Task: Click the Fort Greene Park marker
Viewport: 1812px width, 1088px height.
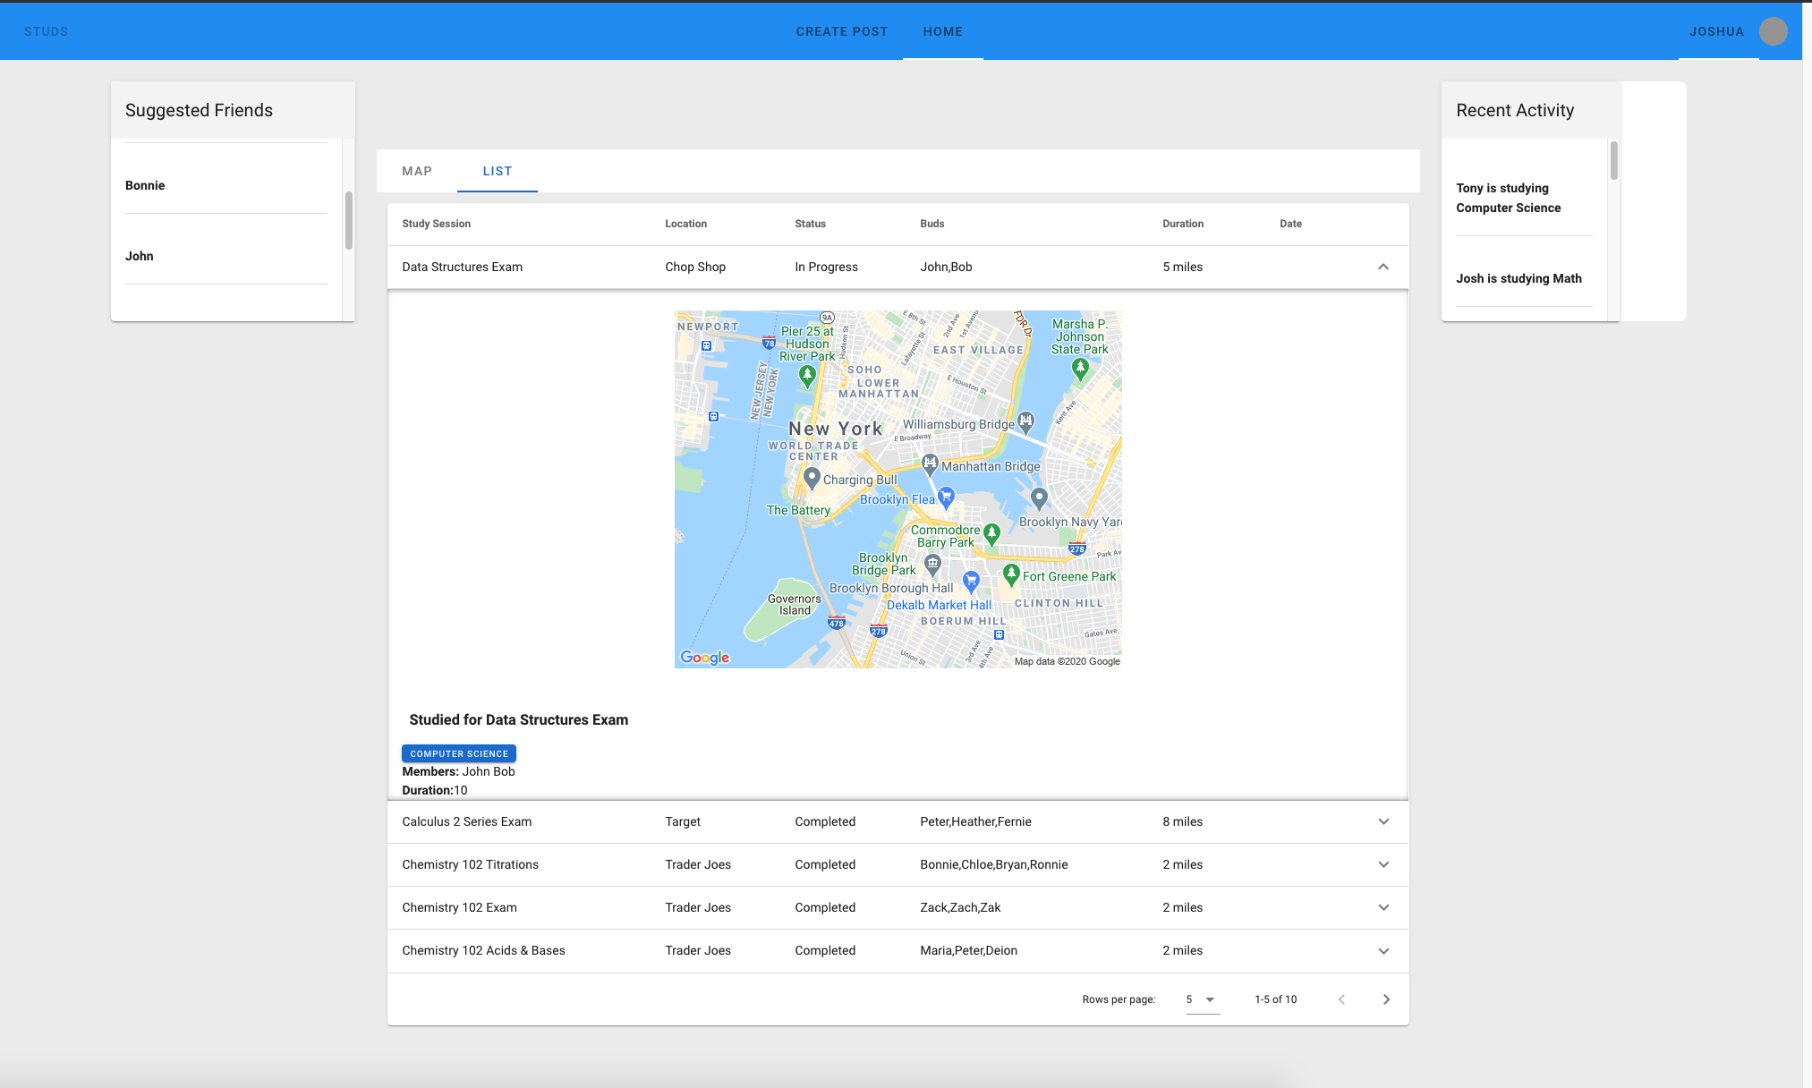Action: pyautogui.click(x=1011, y=573)
